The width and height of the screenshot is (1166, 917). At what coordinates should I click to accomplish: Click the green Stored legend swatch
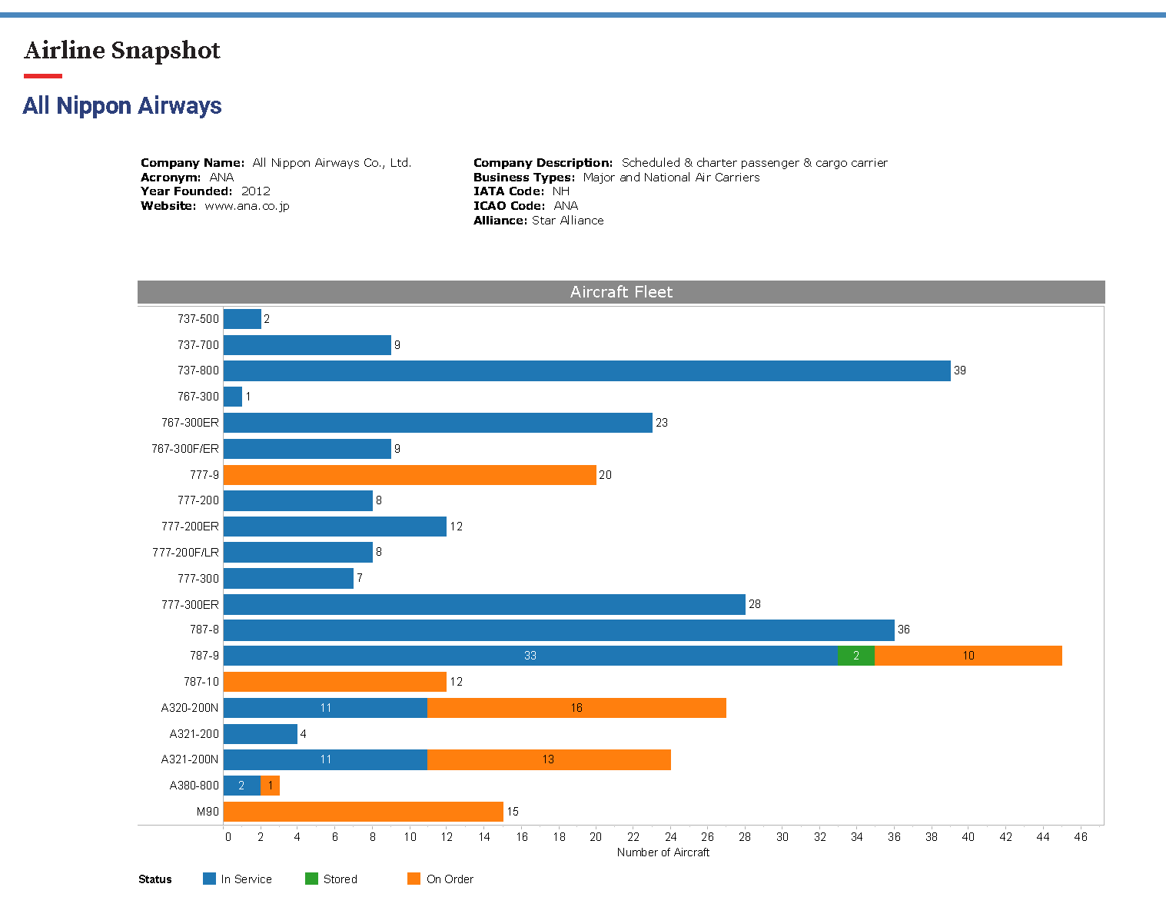click(311, 879)
